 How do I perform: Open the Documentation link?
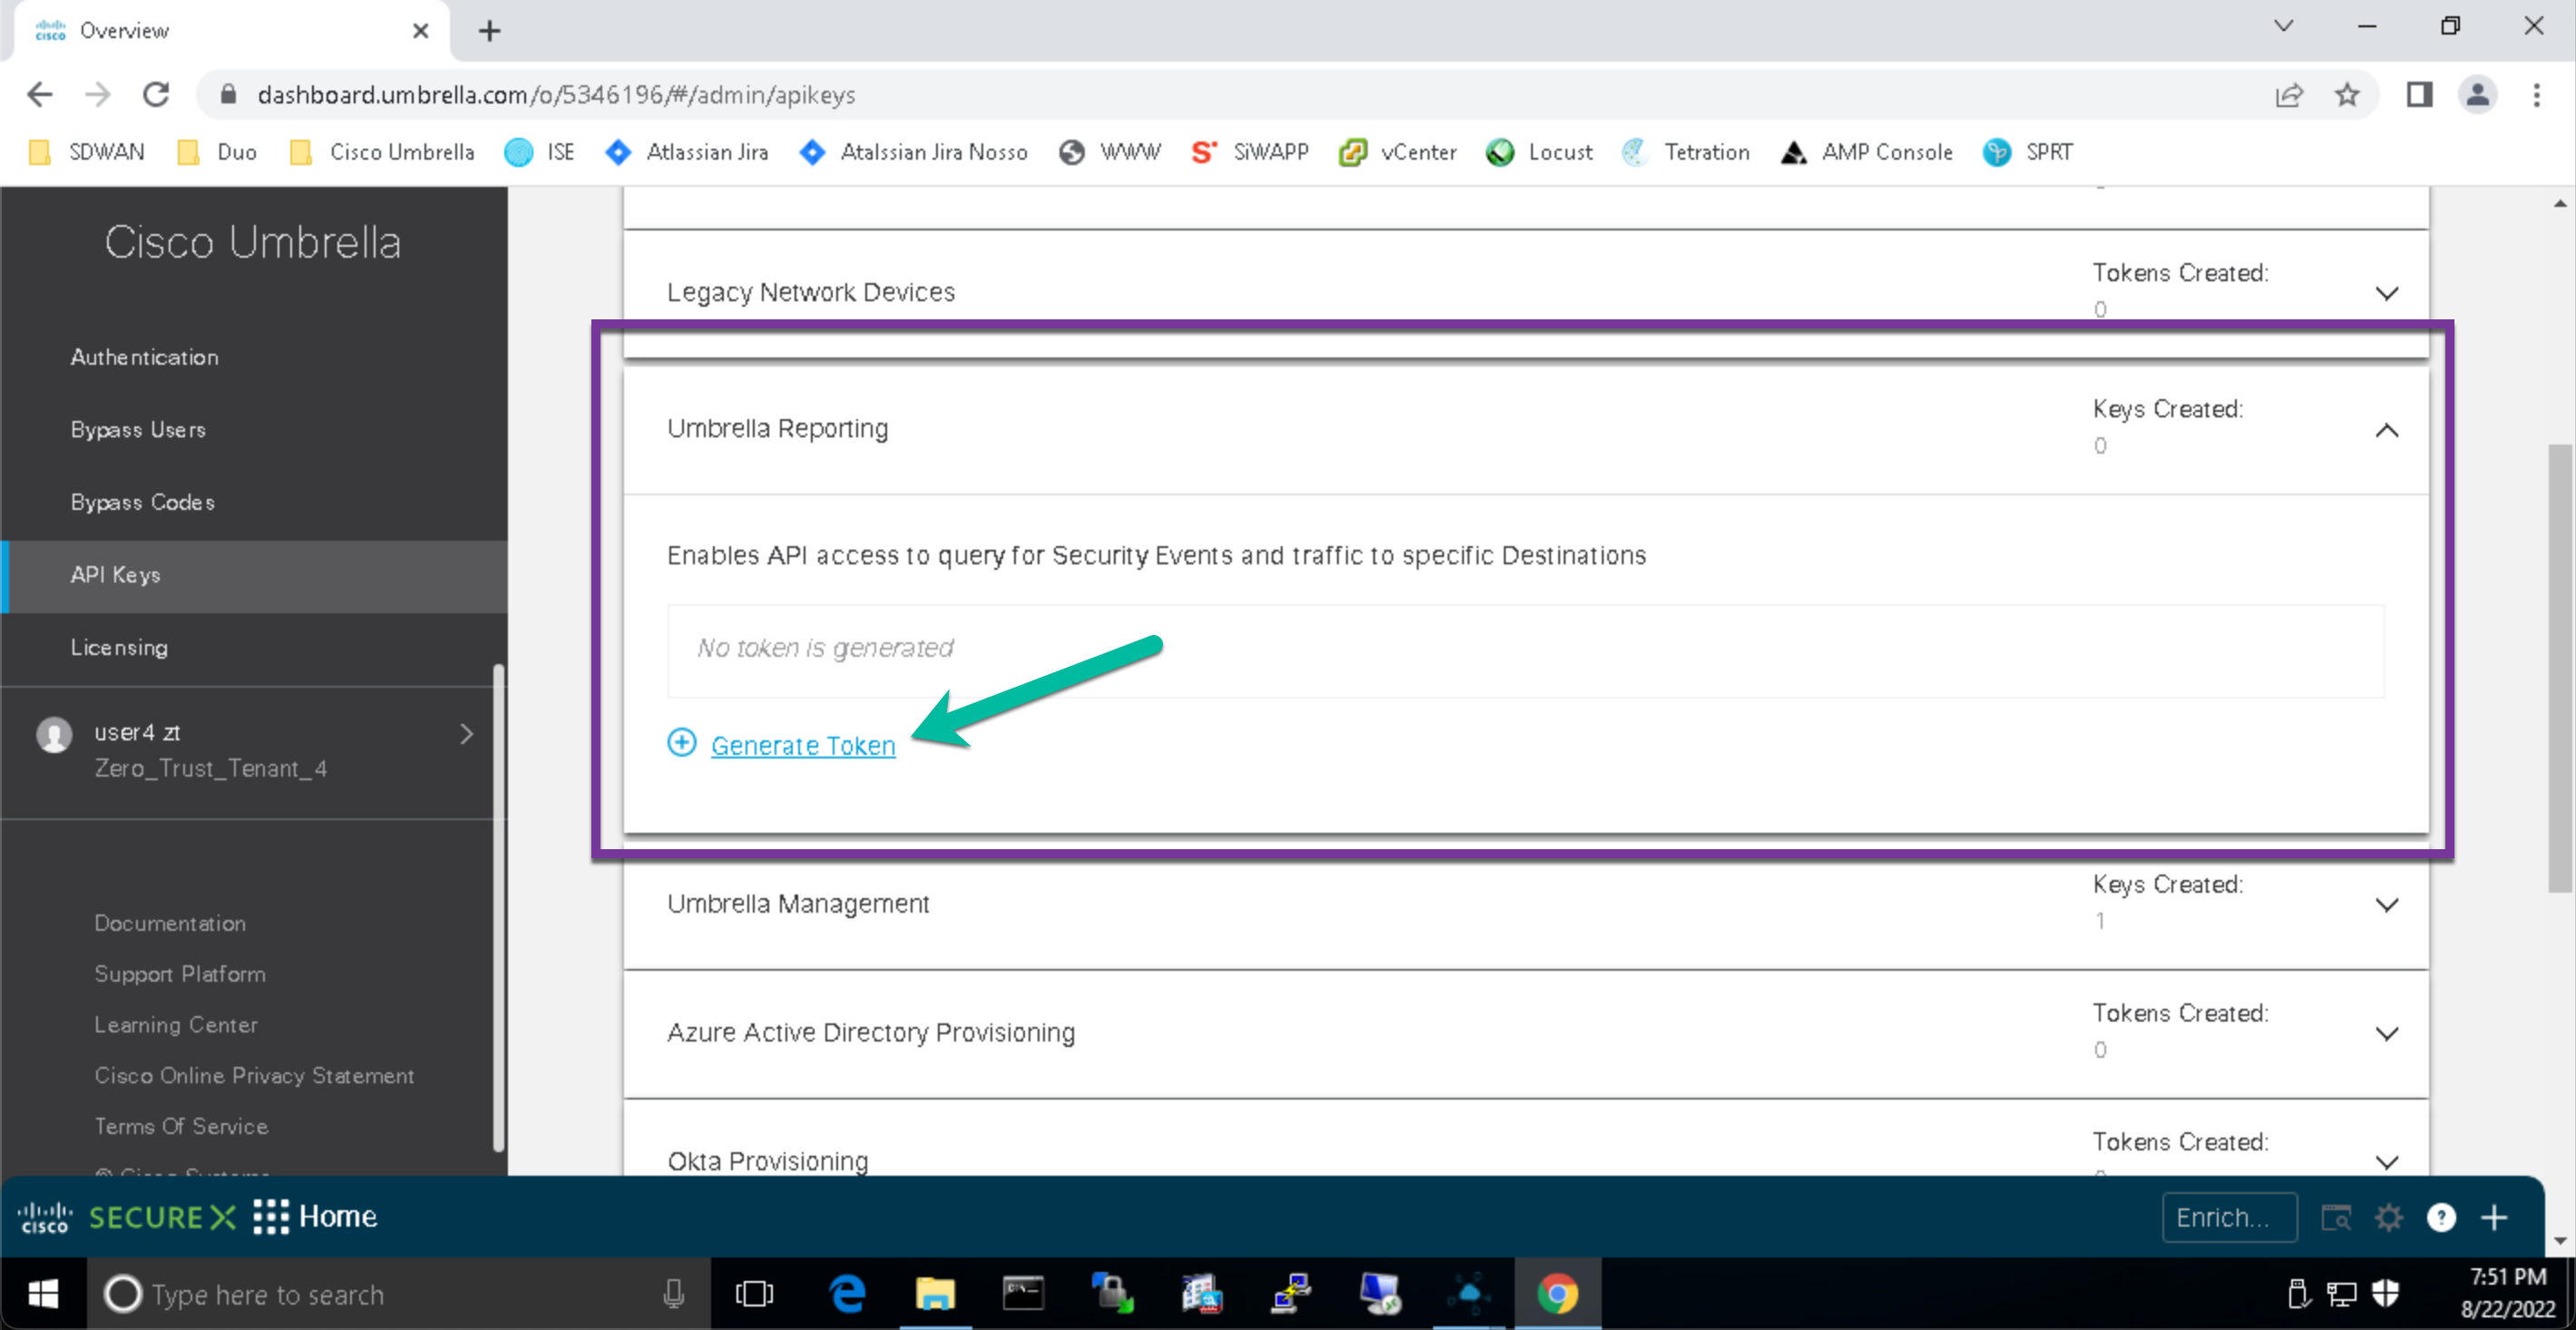coord(170,922)
